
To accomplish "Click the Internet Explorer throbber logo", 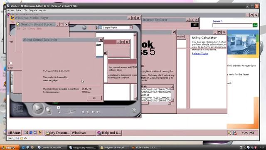I will tap(195, 25).
